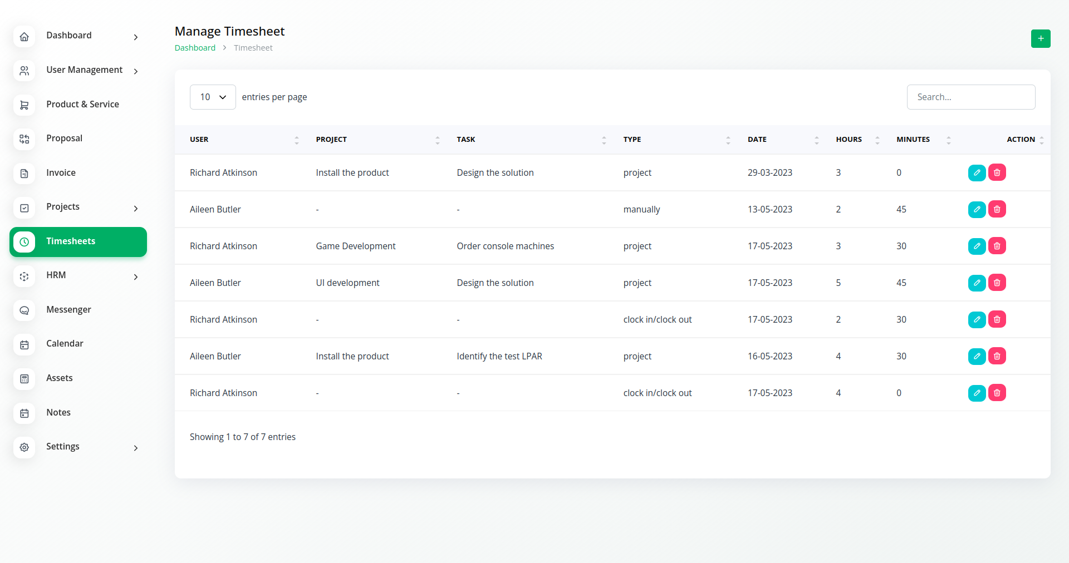Delete the last clock in/clock out entry

[x=997, y=393]
